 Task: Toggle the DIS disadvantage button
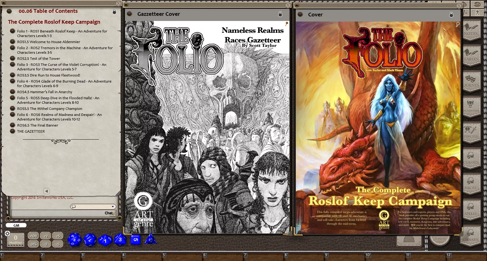(33, 244)
